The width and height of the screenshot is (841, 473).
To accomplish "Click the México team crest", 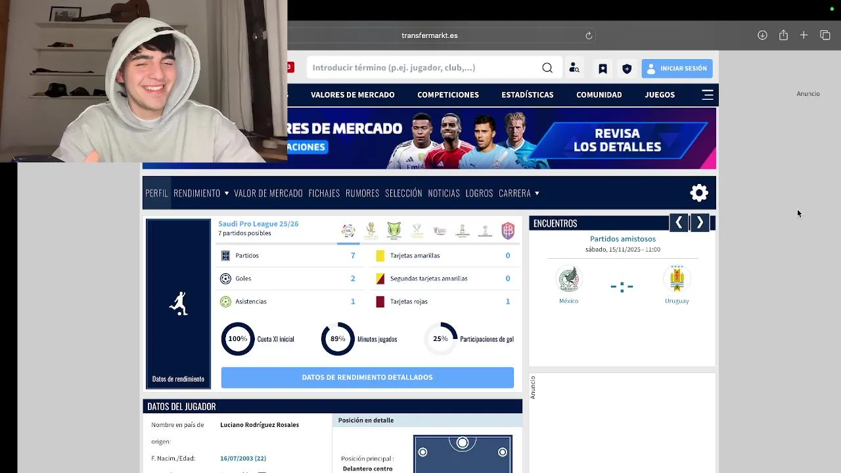I will click(568, 279).
